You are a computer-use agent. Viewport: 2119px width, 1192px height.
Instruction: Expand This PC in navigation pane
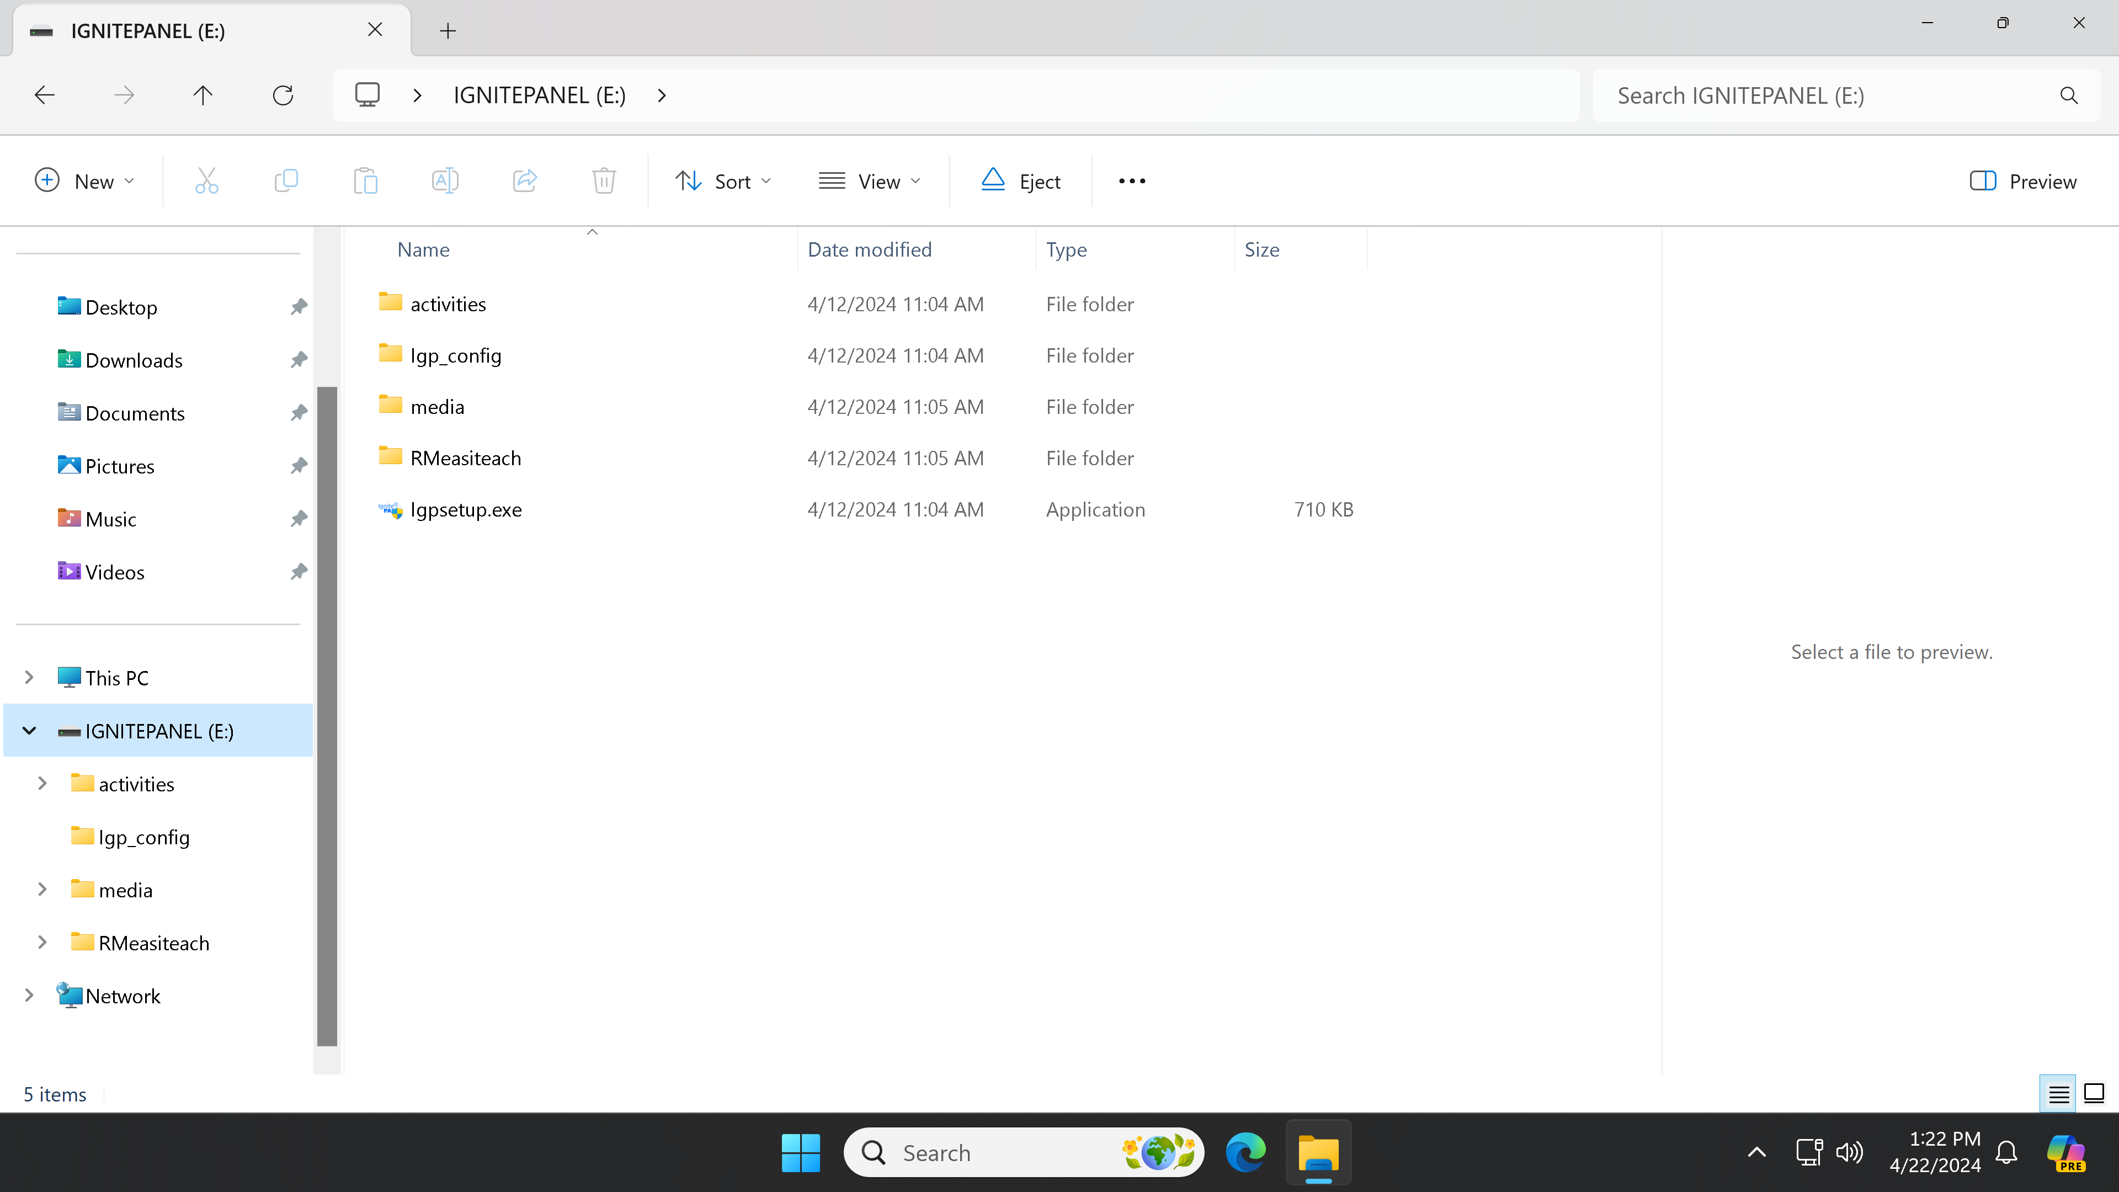point(30,678)
